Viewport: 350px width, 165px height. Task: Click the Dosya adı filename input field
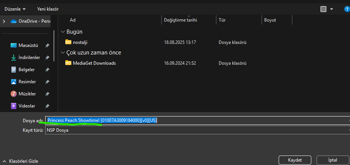[x=197, y=120]
